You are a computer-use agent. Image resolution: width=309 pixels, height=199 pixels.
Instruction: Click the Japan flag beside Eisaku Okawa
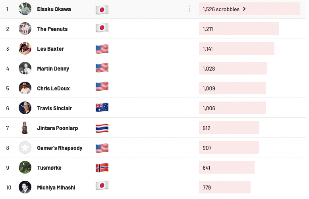pos(102,10)
